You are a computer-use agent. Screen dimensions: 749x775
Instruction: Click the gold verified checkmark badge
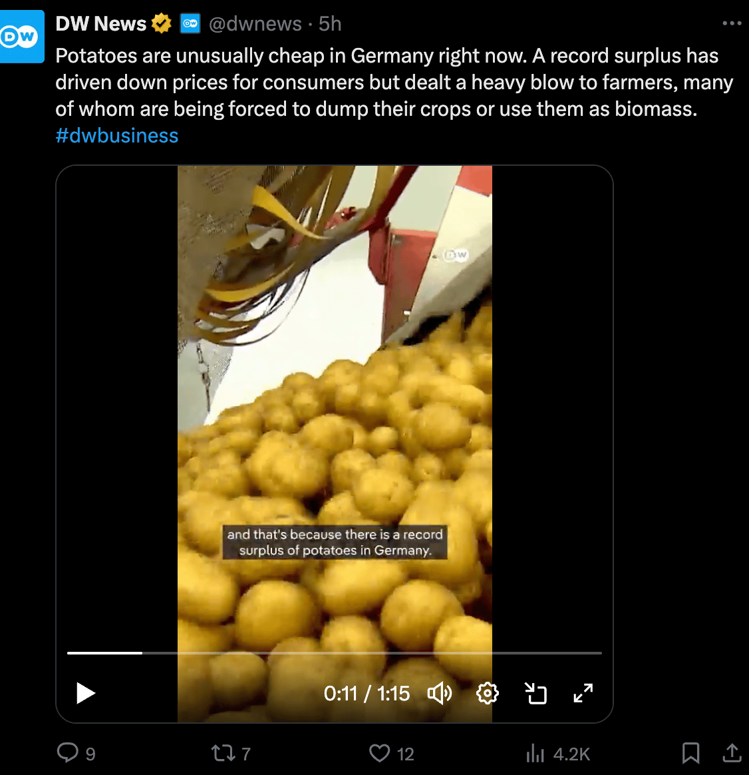coord(161,23)
